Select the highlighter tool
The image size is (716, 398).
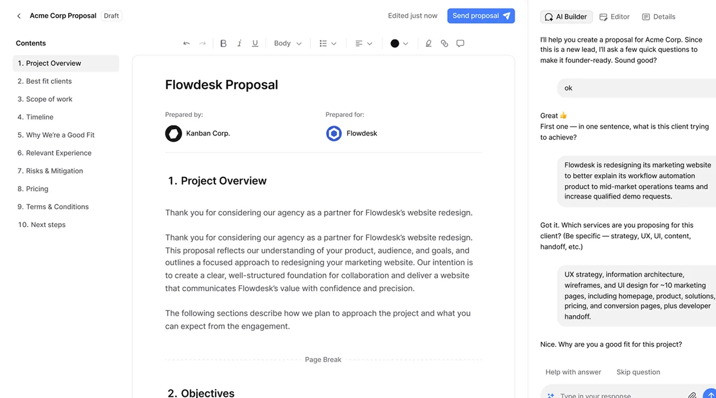point(428,43)
